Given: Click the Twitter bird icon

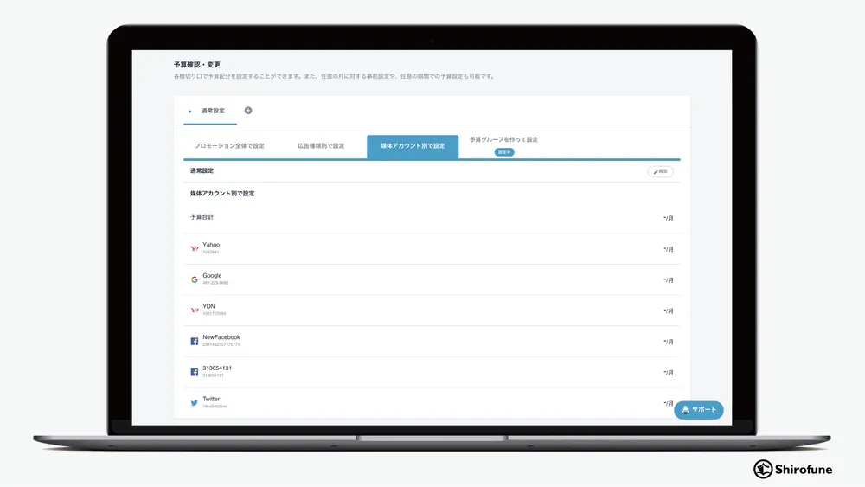Looking at the screenshot, I should coord(195,402).
